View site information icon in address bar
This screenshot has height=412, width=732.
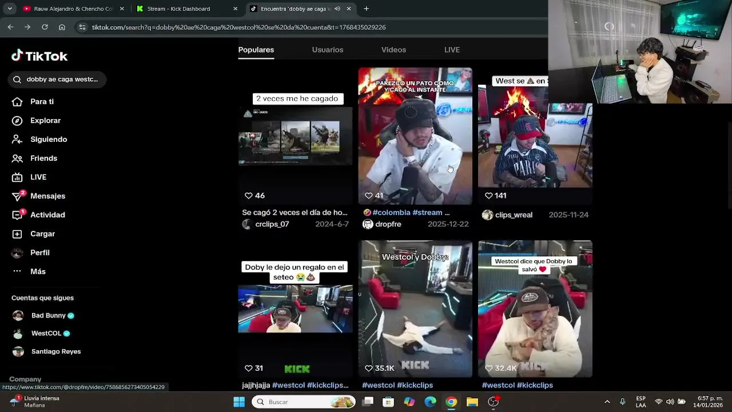[x=82, y=27]
